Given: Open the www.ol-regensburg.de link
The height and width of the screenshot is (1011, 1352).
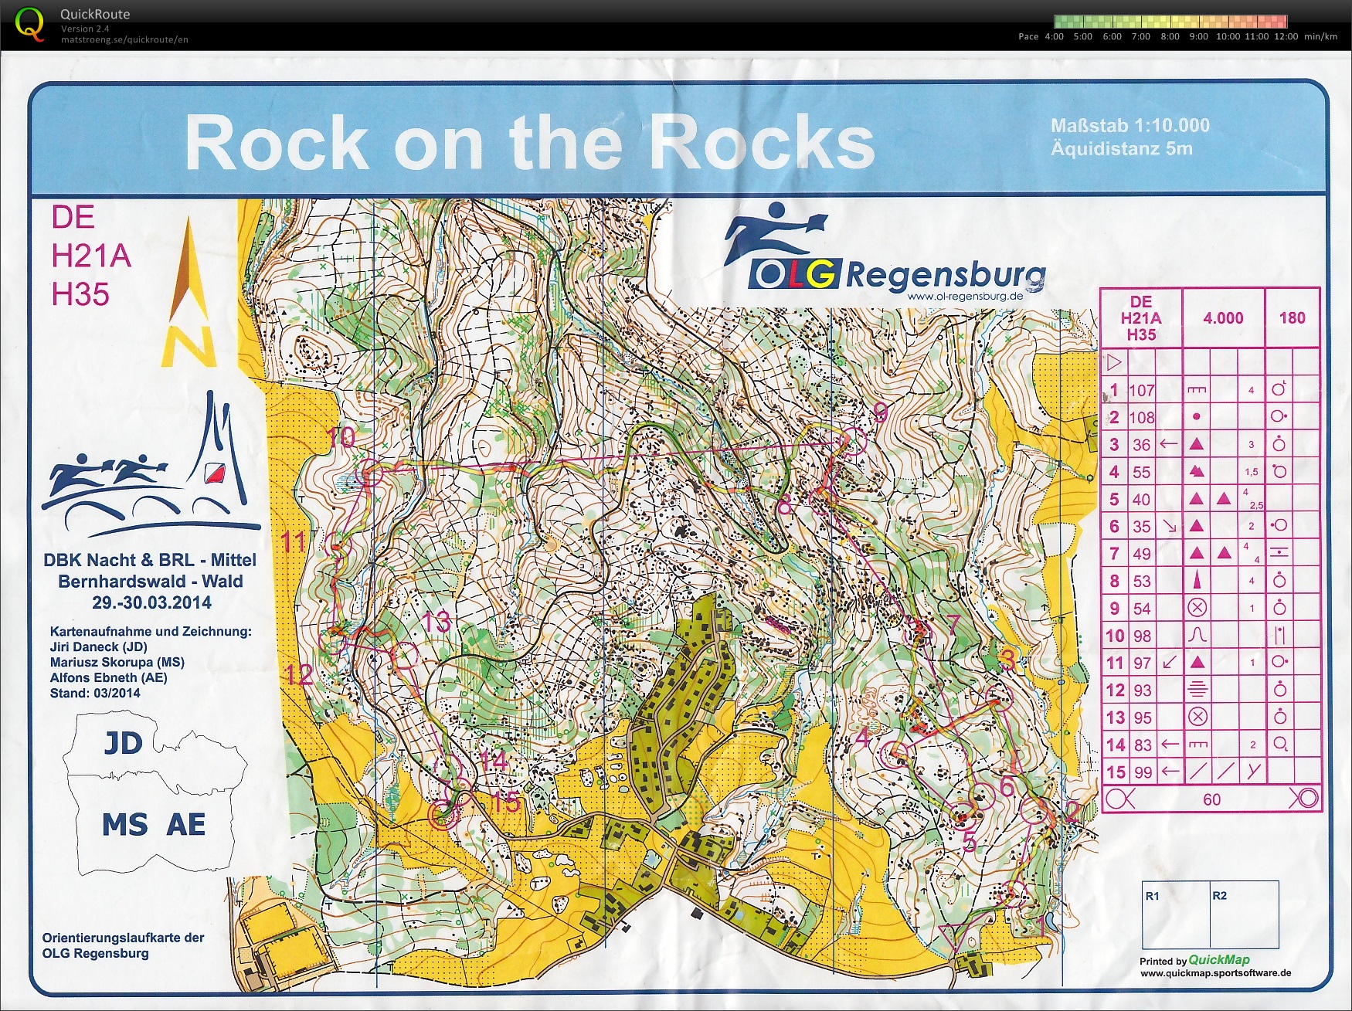Looking at the screenshot, I should coord(964,296).
